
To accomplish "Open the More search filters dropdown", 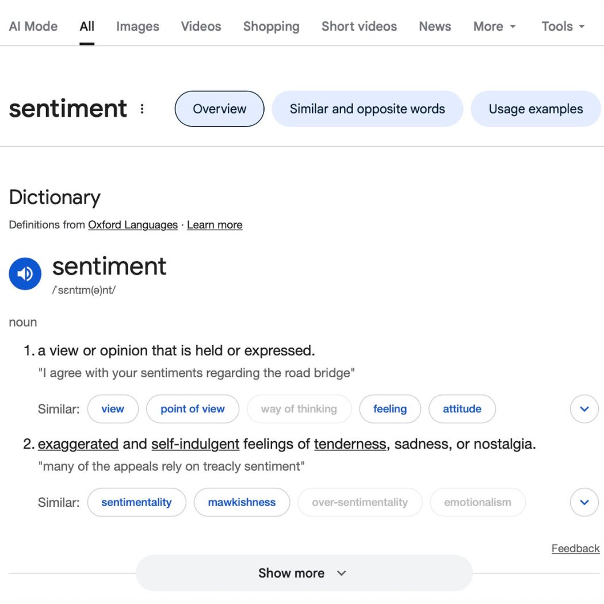I will coord(494,26).
